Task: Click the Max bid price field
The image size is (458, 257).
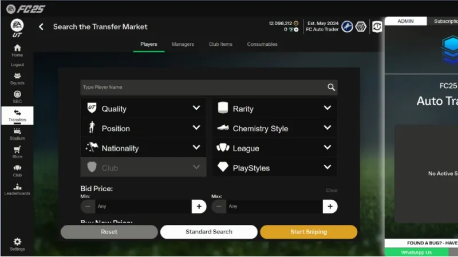Action: 275,207
